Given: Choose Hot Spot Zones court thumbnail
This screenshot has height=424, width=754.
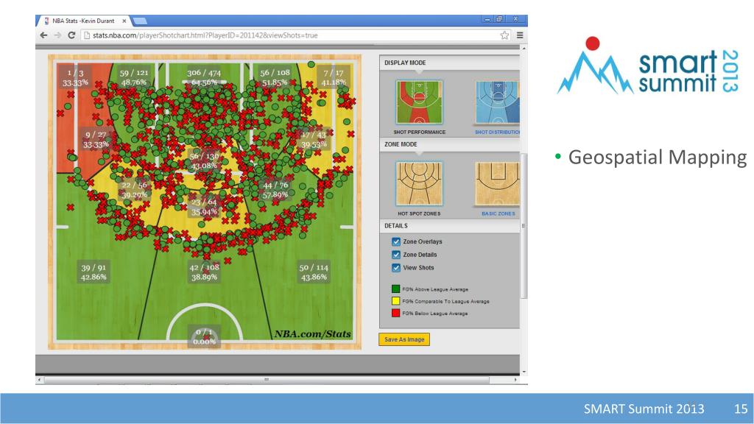Looking at the screenshot, I should pos(419,183).
